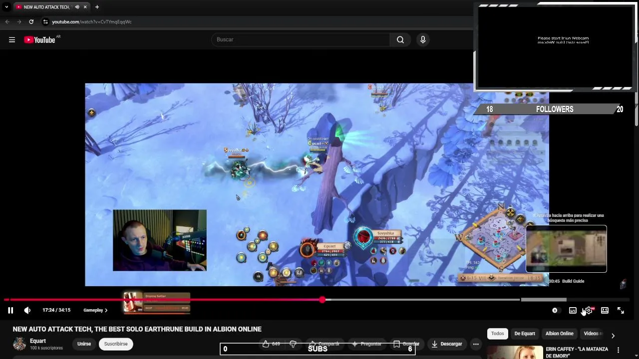This screenshot has width=639, height=359.
Task: Open the Gameplay chapter list
Action: tap(95, 310)
